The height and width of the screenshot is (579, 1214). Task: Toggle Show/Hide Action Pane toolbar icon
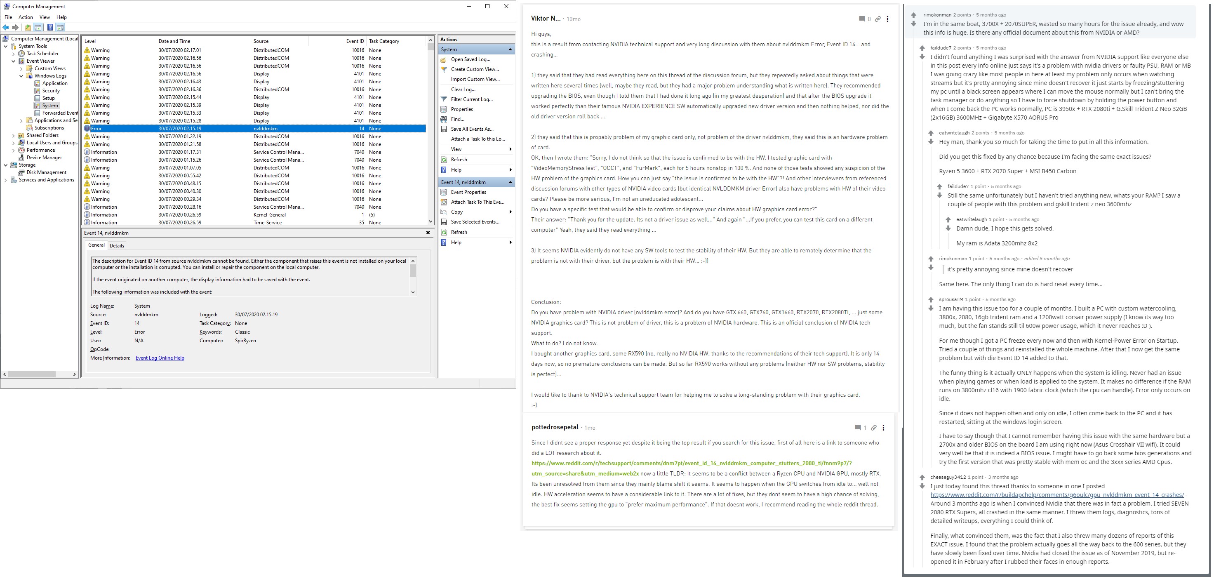pos(60,27)
